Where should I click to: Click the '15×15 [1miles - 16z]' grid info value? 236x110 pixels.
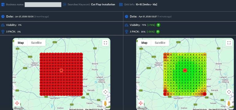click(146, 5)
